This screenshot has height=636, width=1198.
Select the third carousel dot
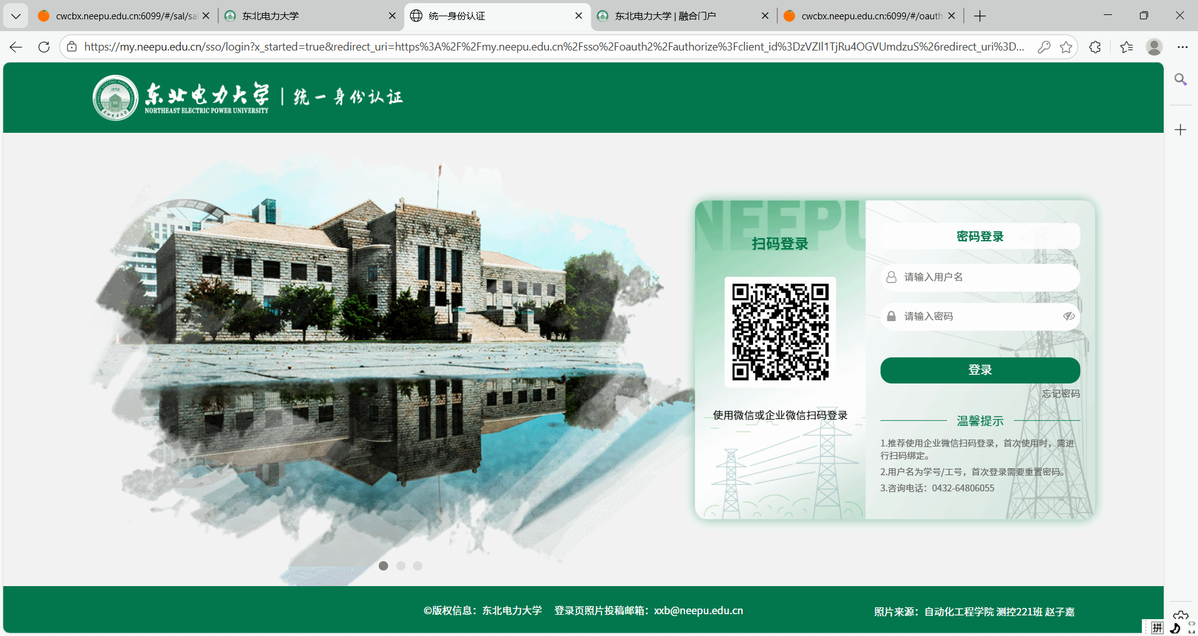pyautogui.click(x=417, y=566)
